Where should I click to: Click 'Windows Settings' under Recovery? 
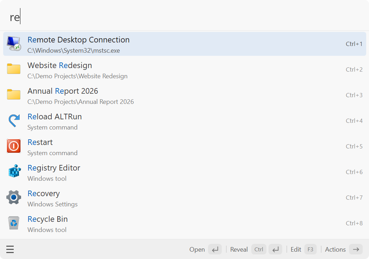coord(52,204)
